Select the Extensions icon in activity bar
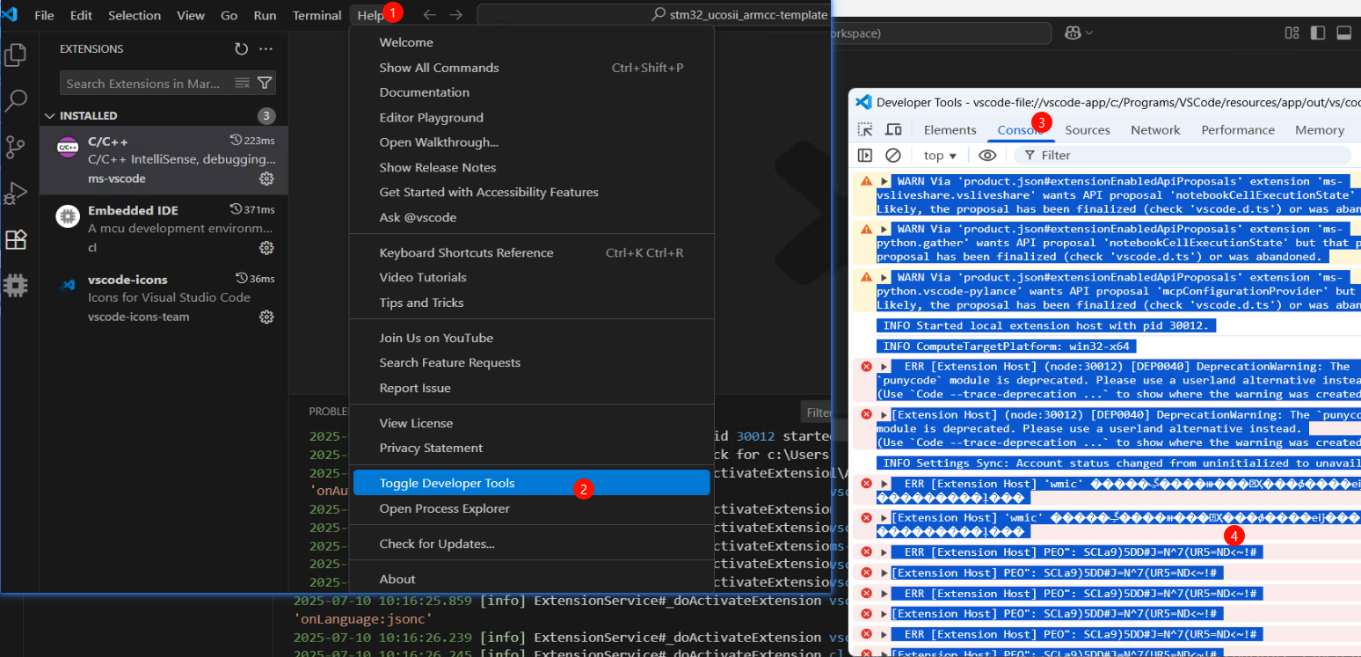 [x=16, y=239]
